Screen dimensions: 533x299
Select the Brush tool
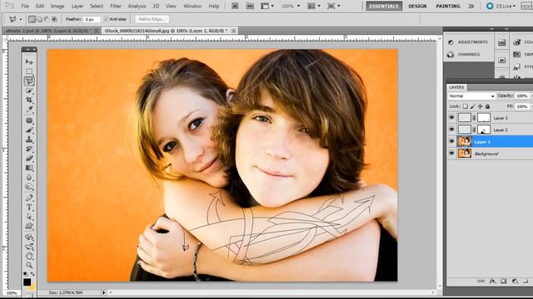[x=29, y=130]
